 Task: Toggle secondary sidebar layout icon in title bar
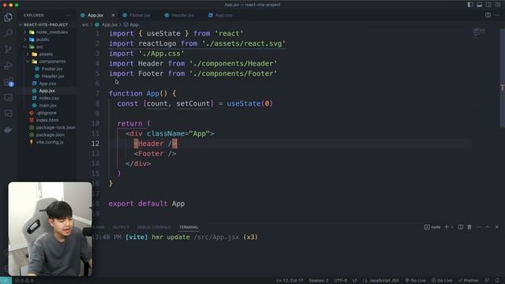pos(488,5)
